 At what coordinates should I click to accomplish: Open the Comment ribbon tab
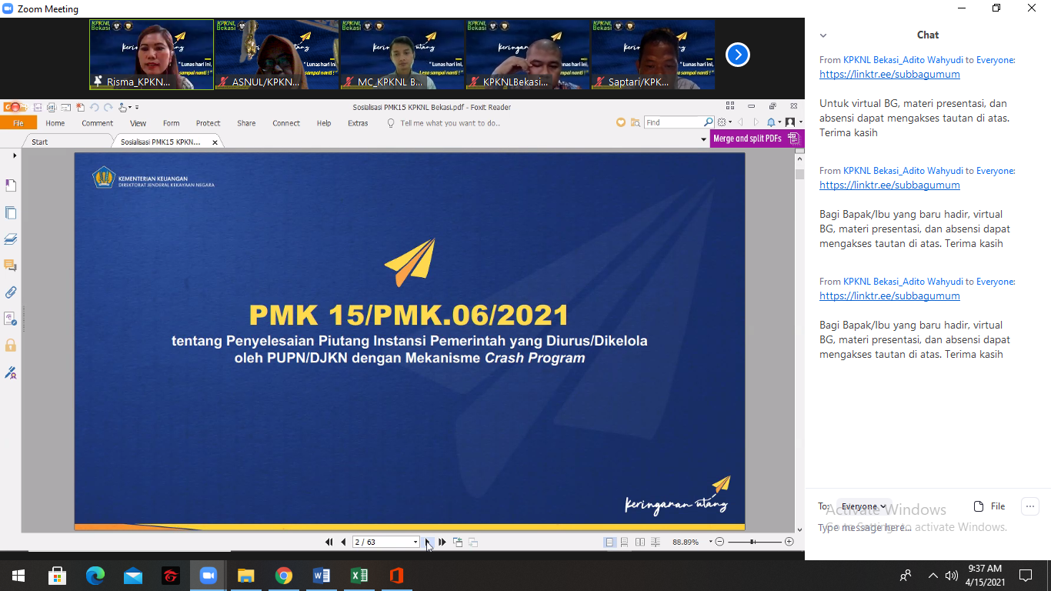coord(97,123)
